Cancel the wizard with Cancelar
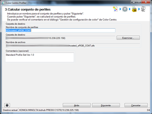 (x=136, y=105)
